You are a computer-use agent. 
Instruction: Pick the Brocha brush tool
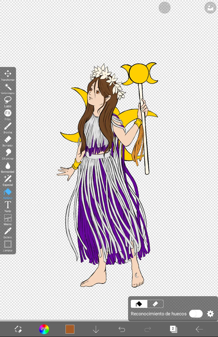click(x=8, y=128)
